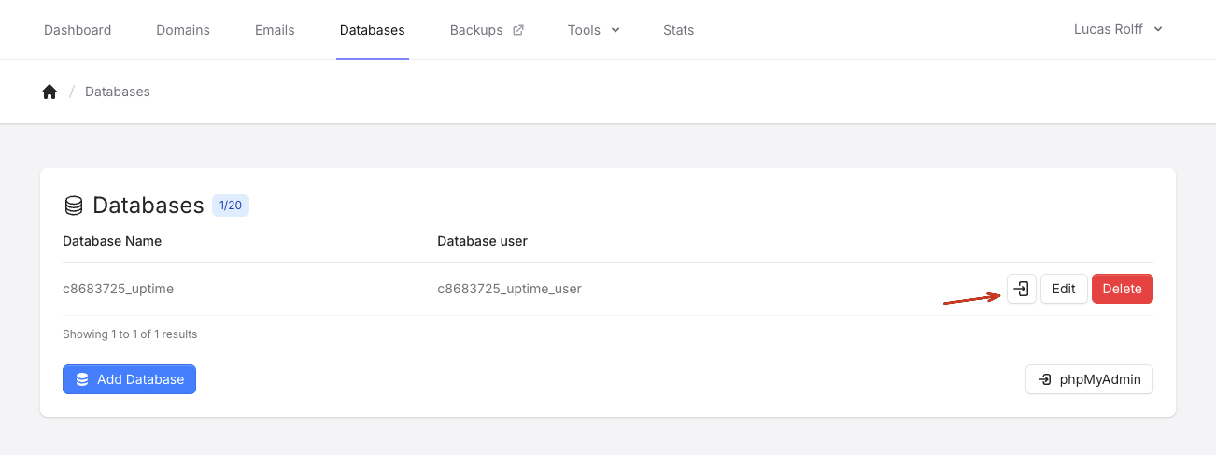
Task: Click the Databases breadcrumb link
Action: click(x=118, y=92)
